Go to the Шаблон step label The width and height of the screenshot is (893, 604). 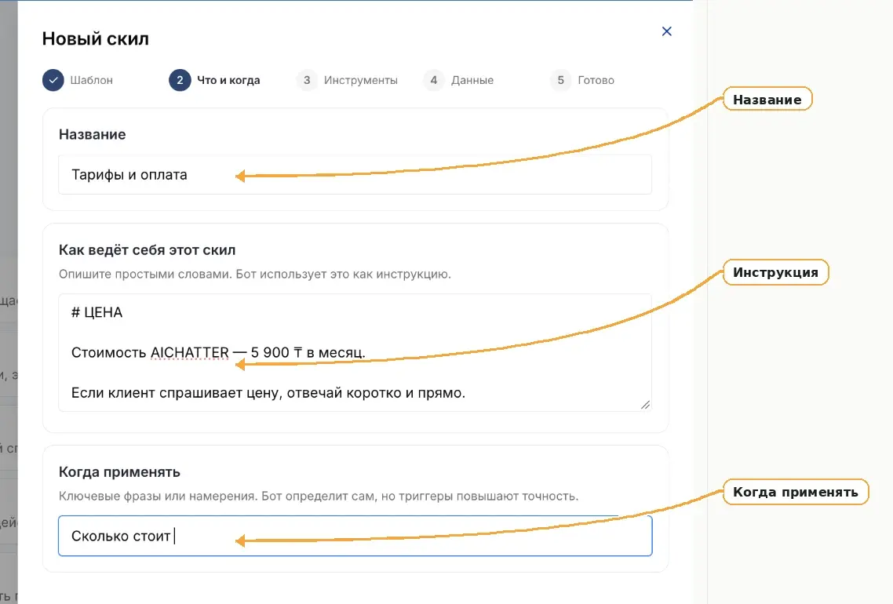click(x=92, y=80)
